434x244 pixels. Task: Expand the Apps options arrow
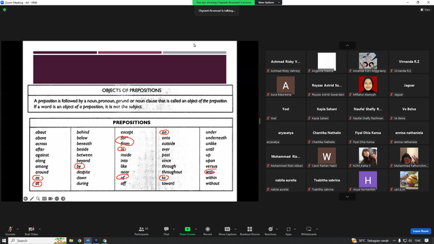tap(295, 229)
